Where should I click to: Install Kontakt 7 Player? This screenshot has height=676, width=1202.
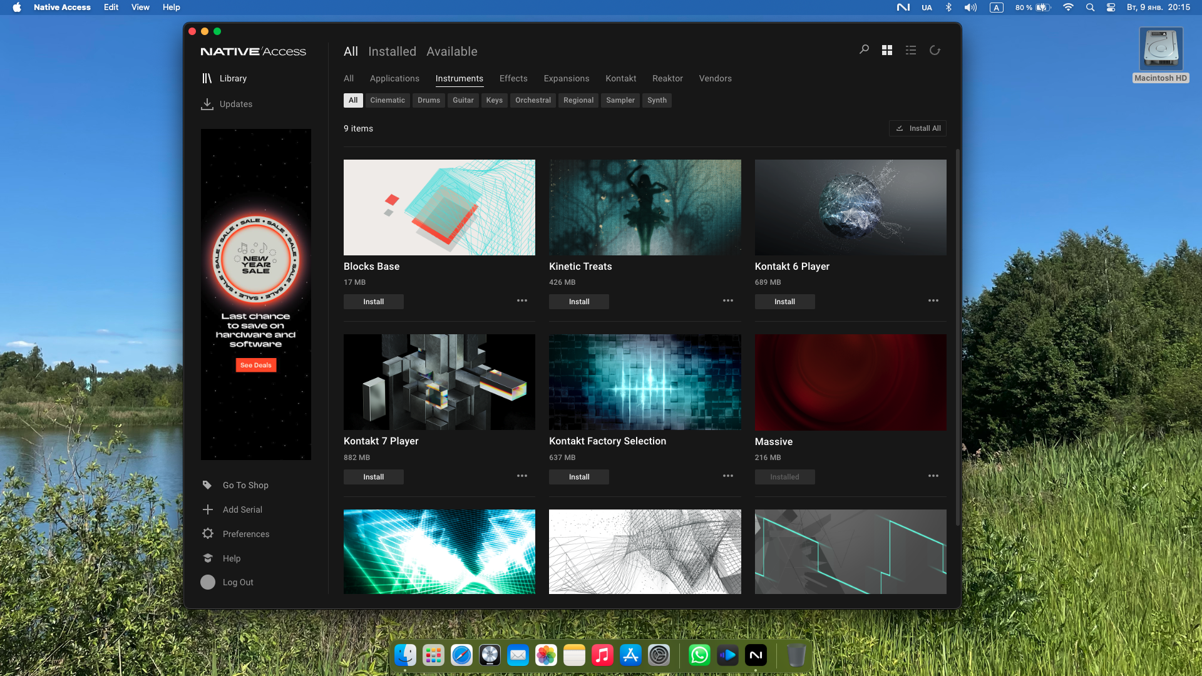374,477
